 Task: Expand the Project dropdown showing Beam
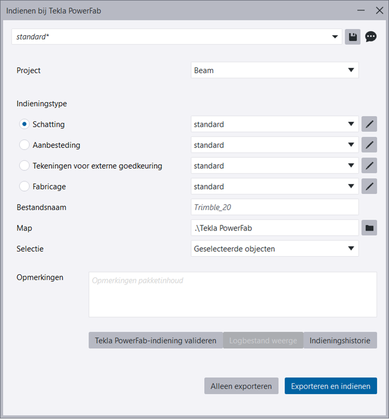(x=275, y=71)
